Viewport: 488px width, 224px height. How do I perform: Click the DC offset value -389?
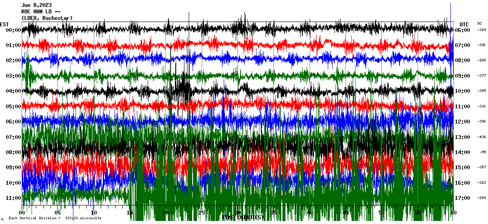click(x=481, y=30)
